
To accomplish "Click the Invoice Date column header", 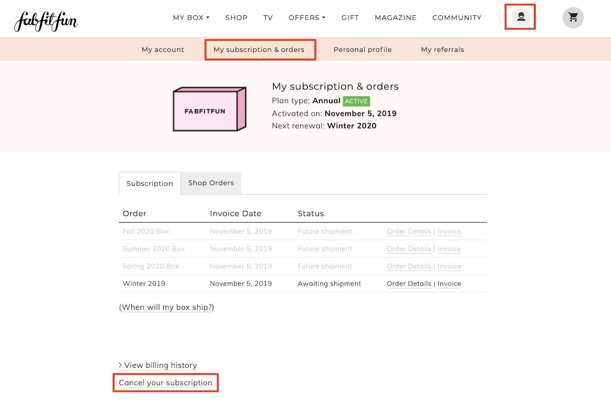I will pos(236,214).
